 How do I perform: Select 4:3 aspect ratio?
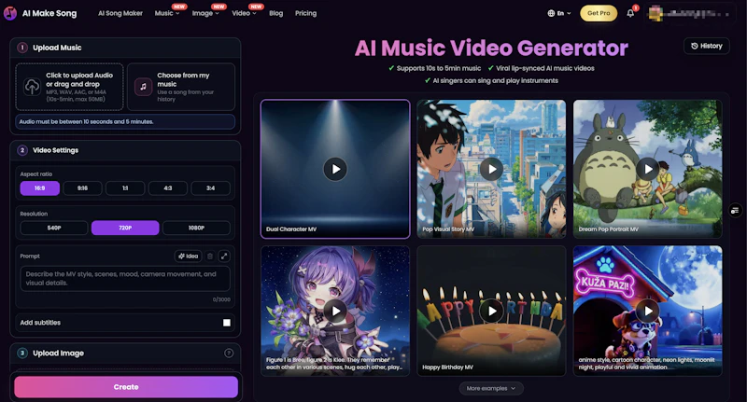pos(168,187)
